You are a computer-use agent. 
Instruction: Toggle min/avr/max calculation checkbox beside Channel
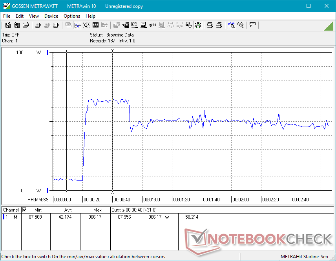click(24, 210)
